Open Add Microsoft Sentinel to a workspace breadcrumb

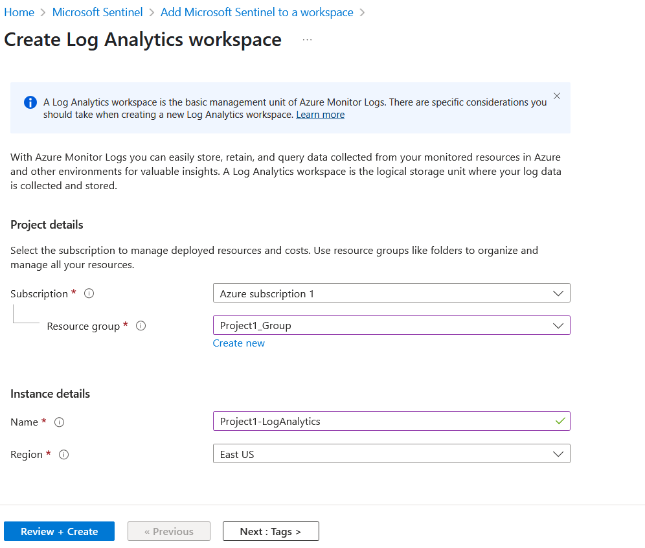(x=256, y=12)
